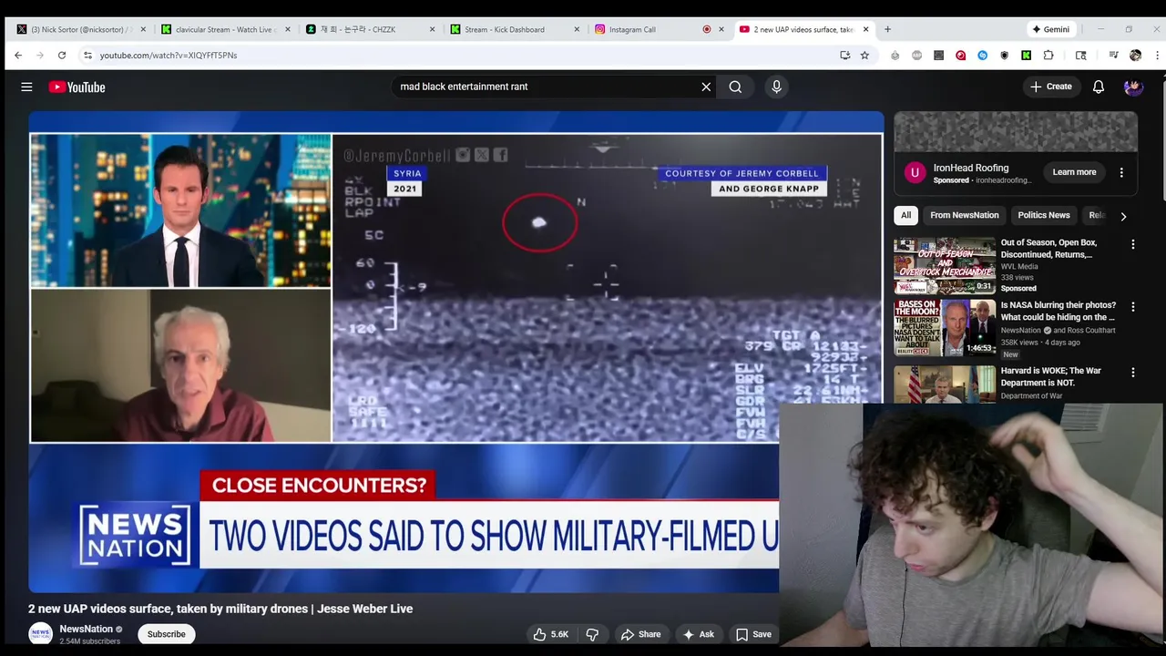
Task: Select the From NewsNation chip
Action: coord(965,215)
